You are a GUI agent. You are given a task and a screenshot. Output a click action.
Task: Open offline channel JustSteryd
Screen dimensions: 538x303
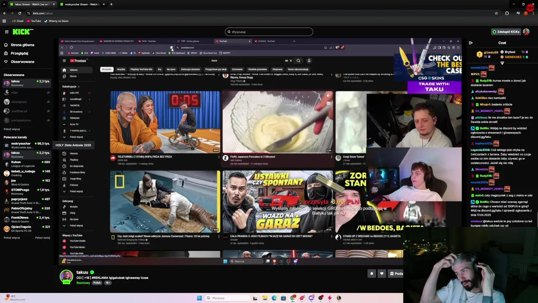(27, 111)
